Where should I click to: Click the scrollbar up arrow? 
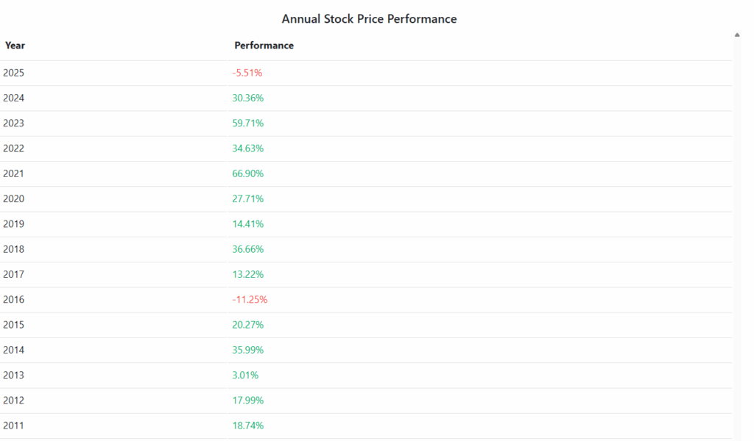(737, 35)
